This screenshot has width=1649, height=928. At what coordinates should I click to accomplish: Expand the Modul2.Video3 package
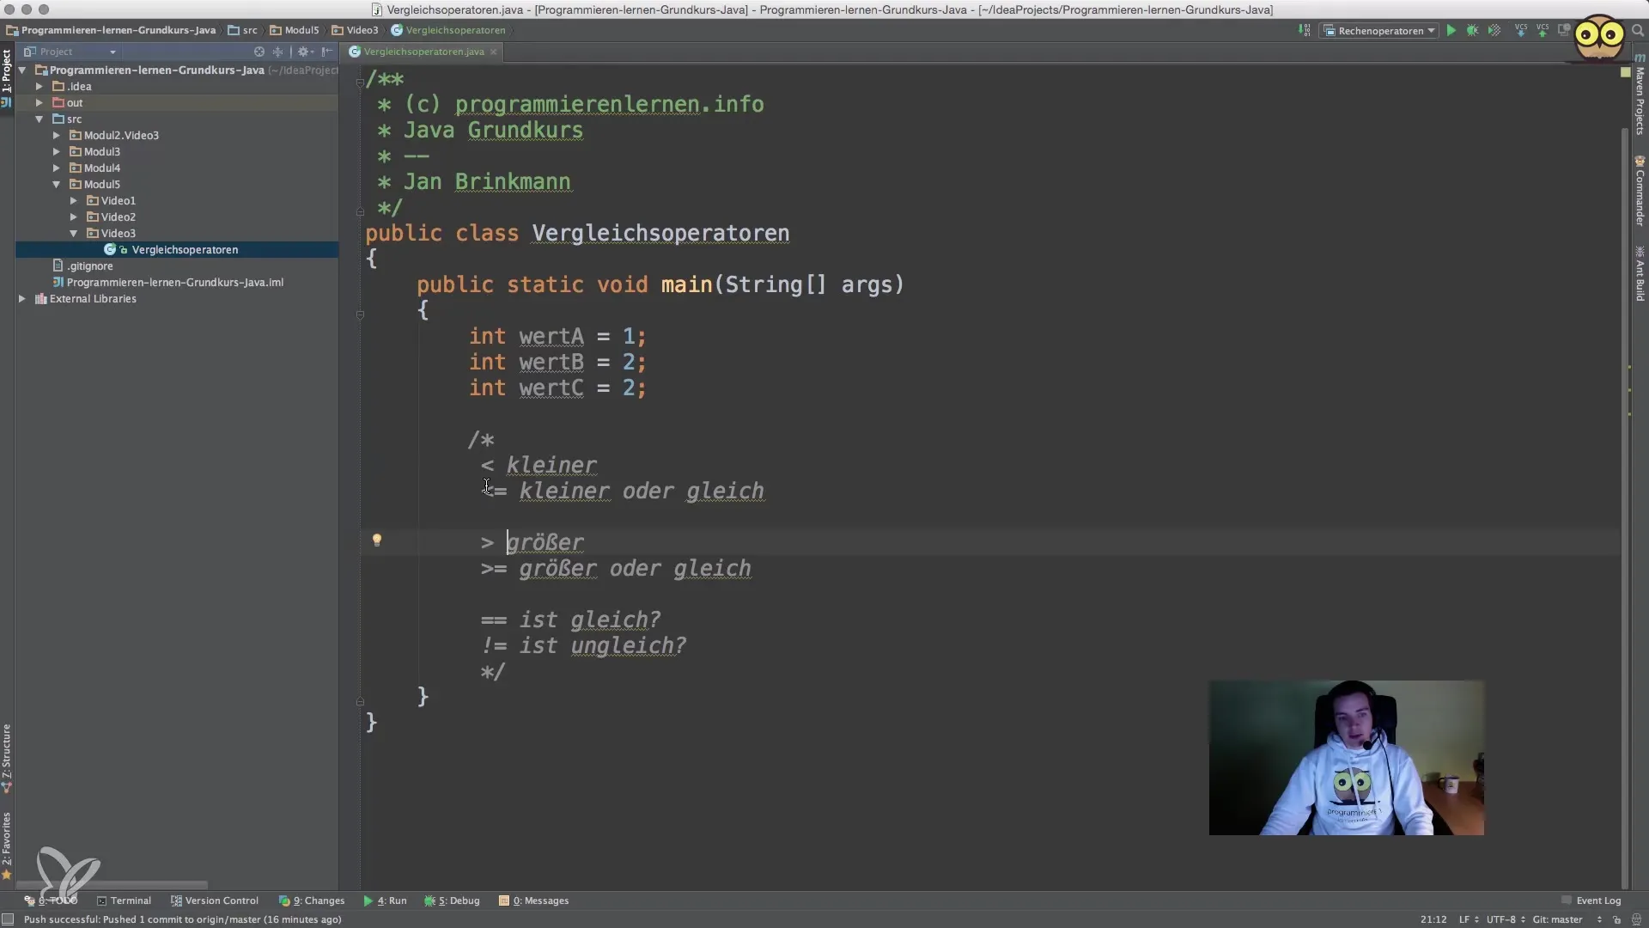click(x=57, y=136)
